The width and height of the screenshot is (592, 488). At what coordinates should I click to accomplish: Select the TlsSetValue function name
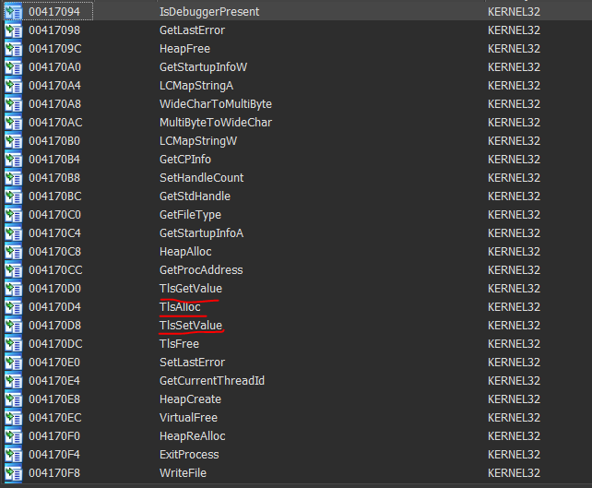(191, 326)
